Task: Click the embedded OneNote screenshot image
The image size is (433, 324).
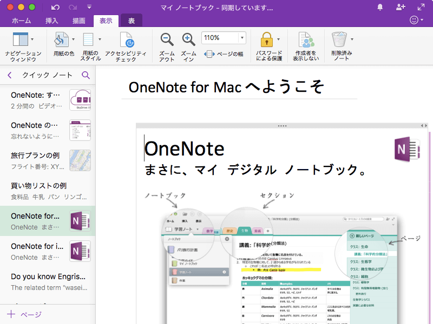Action: [282, 266]
